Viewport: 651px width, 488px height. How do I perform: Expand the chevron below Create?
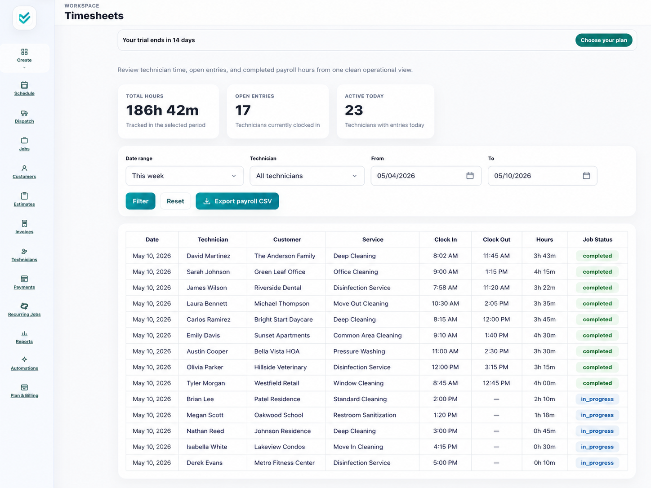(x=24, y=68)
